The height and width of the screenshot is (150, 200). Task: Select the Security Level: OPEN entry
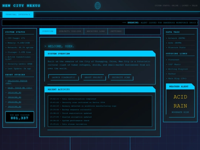(x=20, y=64)
